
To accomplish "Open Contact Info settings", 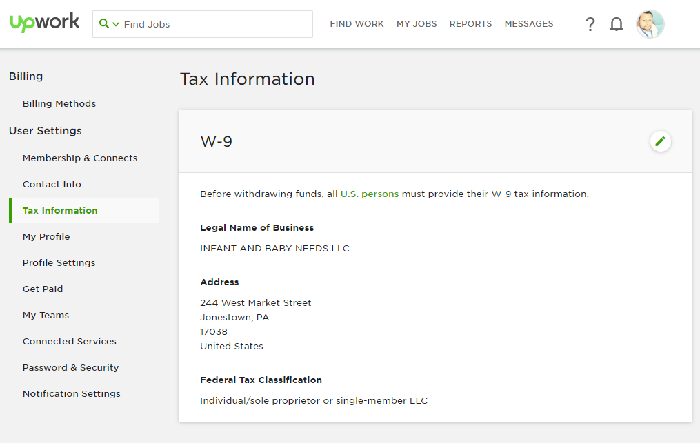I will (52, 184).
